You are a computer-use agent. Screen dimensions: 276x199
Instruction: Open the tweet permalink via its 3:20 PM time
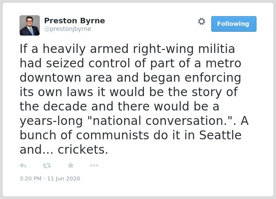pyautogui.click(x=30, y=179)
